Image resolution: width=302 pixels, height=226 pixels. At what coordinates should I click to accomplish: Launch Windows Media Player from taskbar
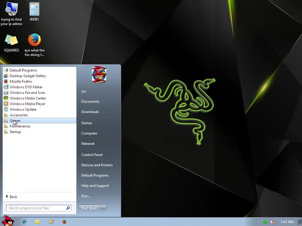tap(51, 222)
